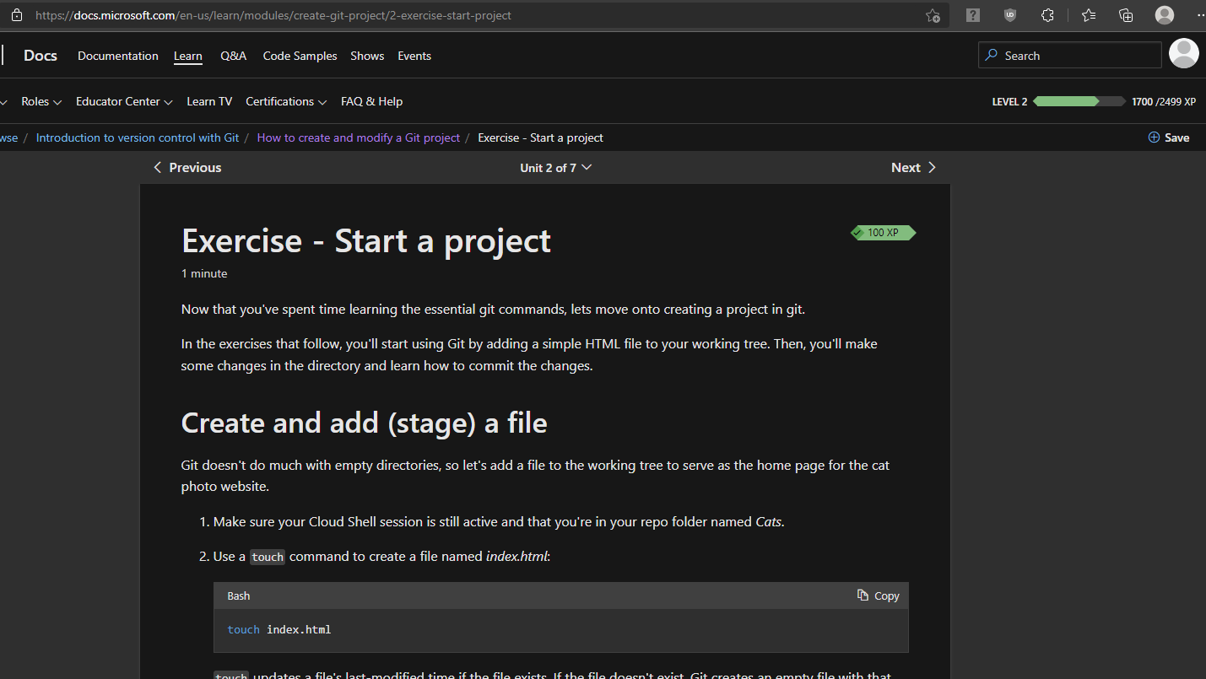1206x679 pixels.
Task: Open the Certifications dropdown
Action: tap(285, 101)
